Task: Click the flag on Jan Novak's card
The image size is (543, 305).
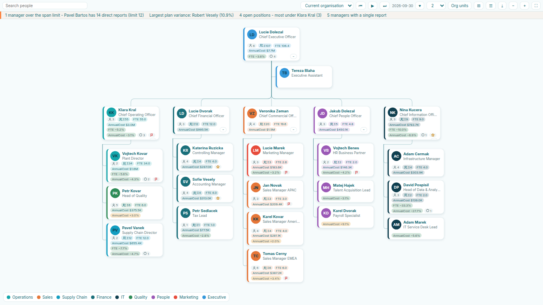Action: [289, 204]
